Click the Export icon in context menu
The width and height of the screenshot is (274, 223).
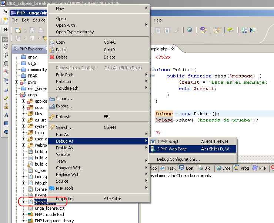(x=52, y=106)
